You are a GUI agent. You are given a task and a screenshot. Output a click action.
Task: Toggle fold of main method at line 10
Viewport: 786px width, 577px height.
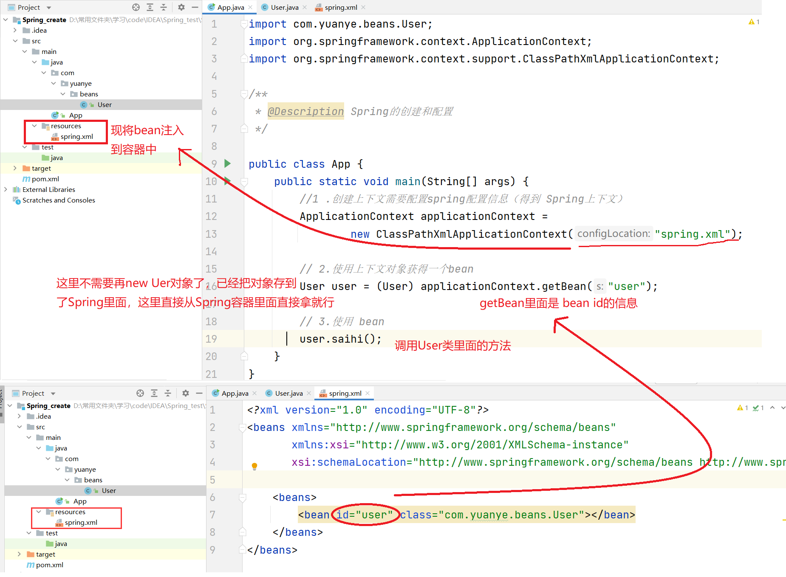coord(244,182)
